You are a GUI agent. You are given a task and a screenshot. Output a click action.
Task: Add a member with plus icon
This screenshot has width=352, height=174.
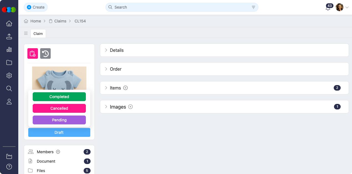(x=58, y=152)
